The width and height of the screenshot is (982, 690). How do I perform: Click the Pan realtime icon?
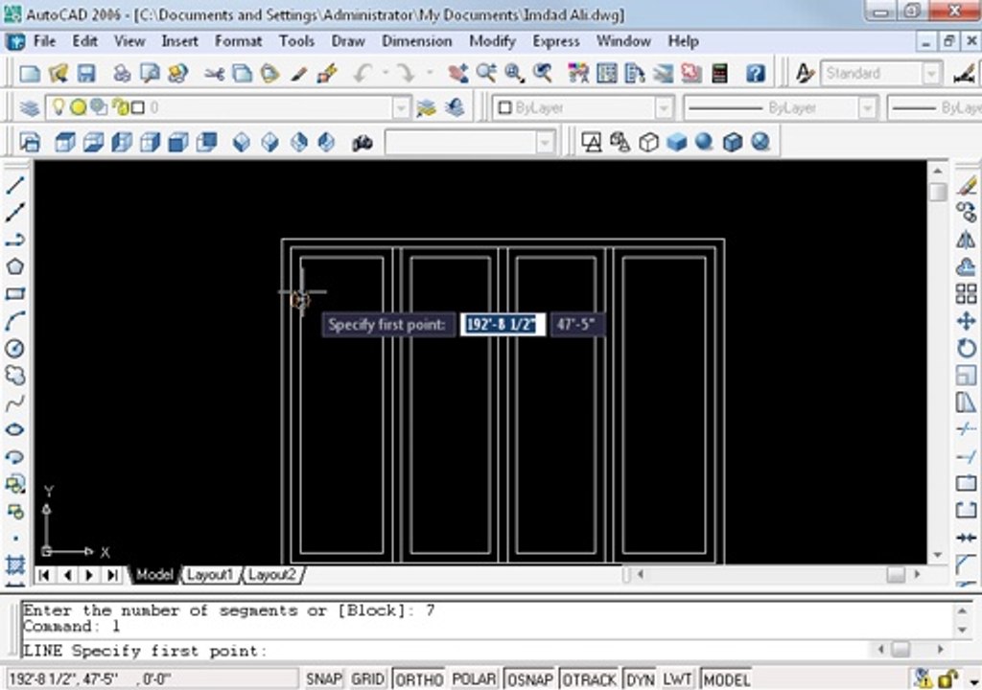[x=457, y=73]
